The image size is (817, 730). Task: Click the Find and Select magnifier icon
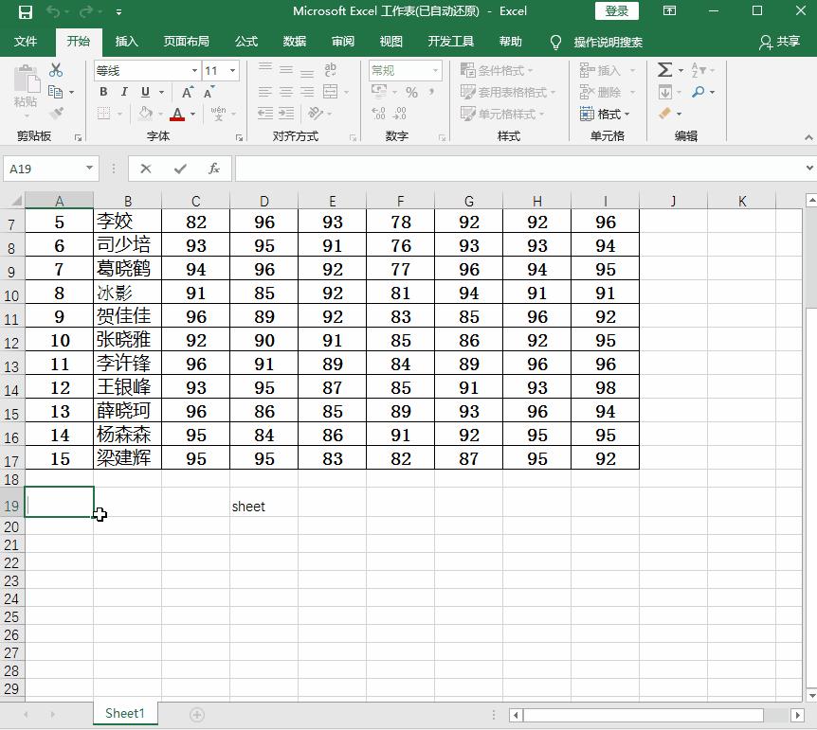(x=698, y=92)
